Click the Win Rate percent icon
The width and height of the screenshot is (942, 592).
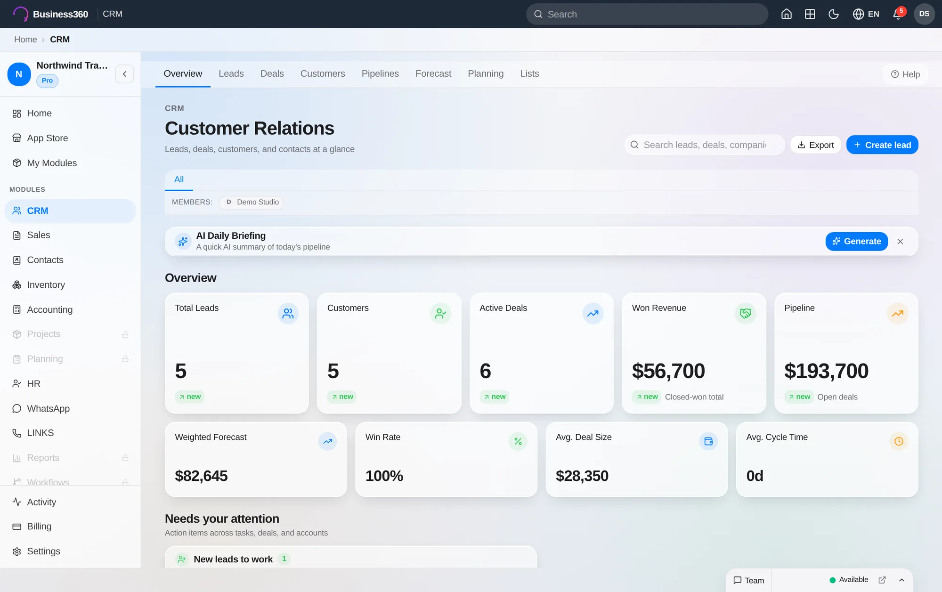click(x=518, y=441)
